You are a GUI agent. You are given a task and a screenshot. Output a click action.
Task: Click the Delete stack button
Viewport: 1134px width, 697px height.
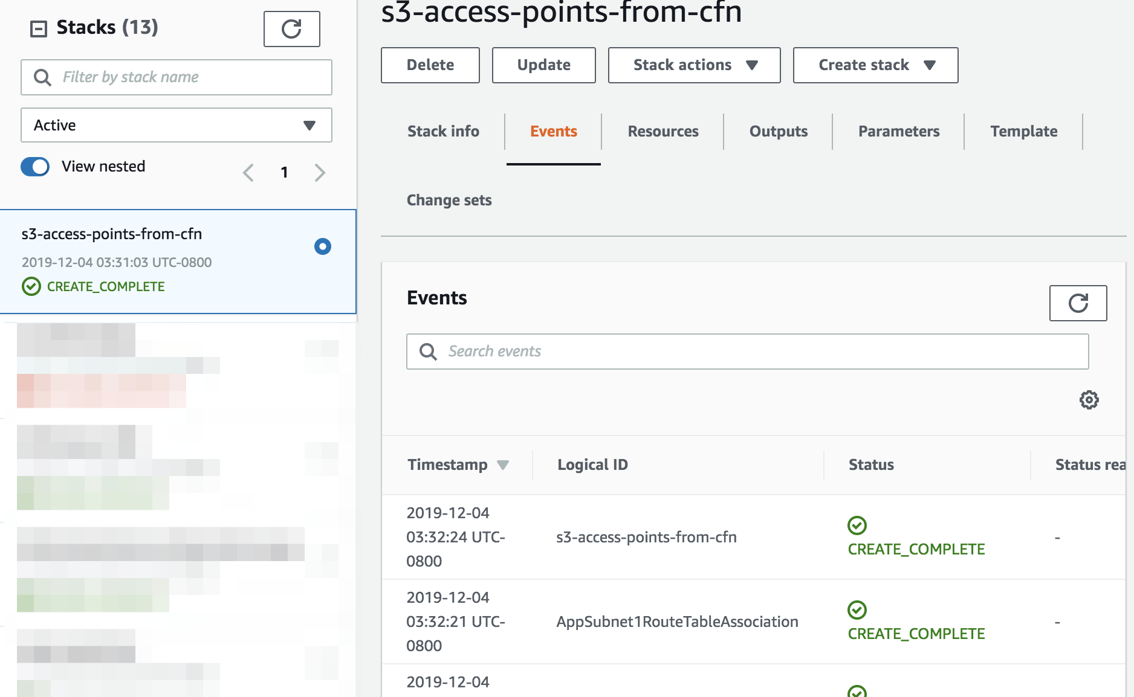click(x=430, y=65)
